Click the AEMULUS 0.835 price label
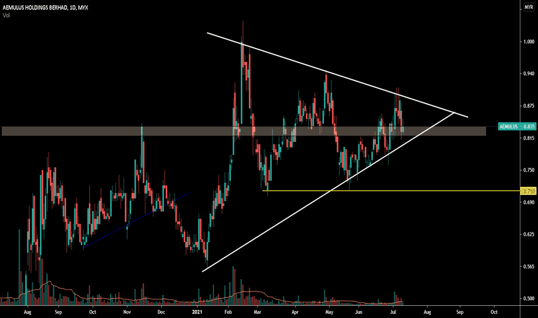This screenshot has width=538, height=318. [517, 127]
